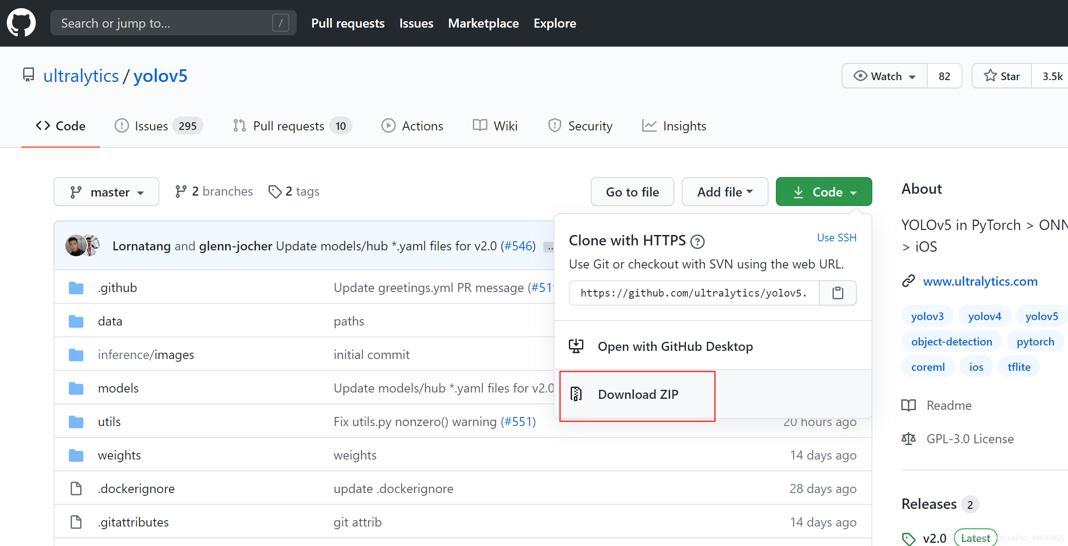Click the Go to file button
This screenshot has height=546, width=1068.
632,192
